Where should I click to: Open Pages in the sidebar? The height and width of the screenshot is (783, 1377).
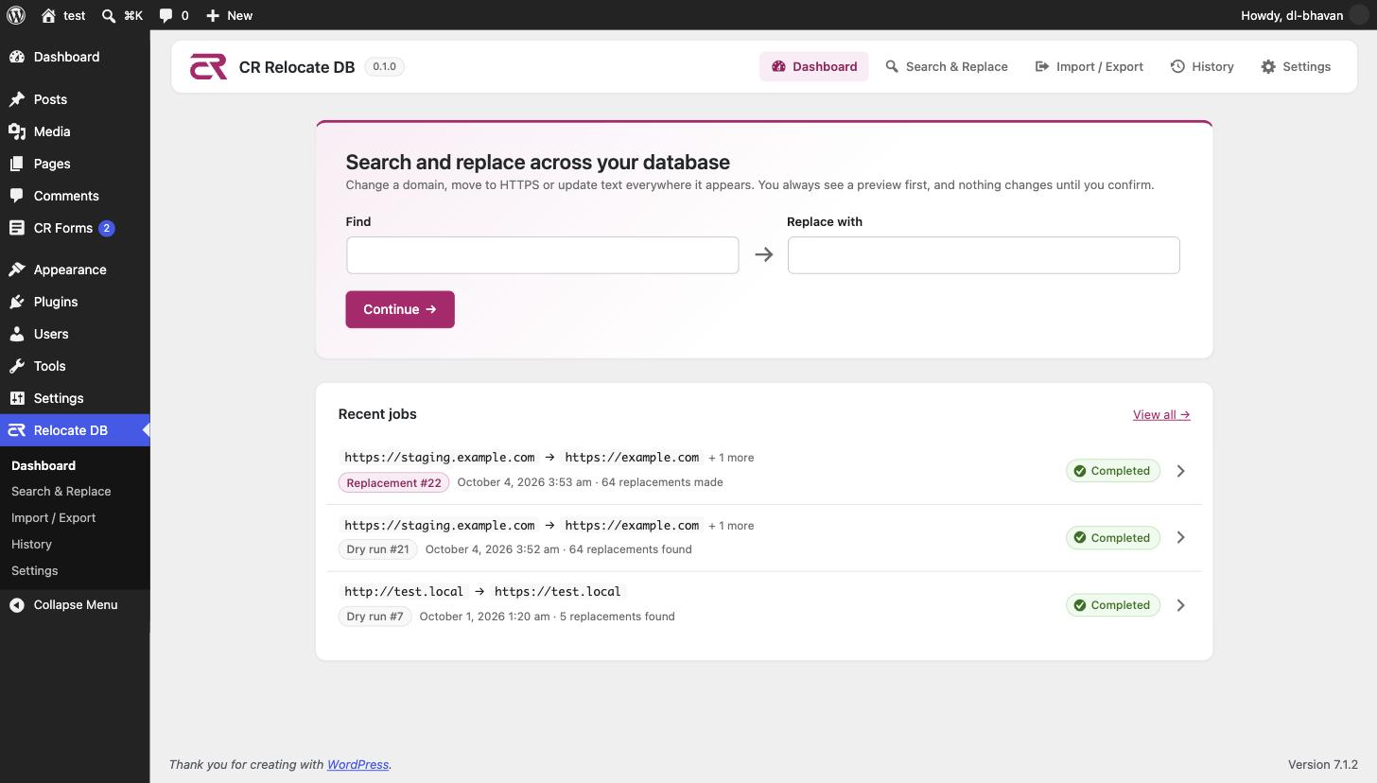[75, 164]
